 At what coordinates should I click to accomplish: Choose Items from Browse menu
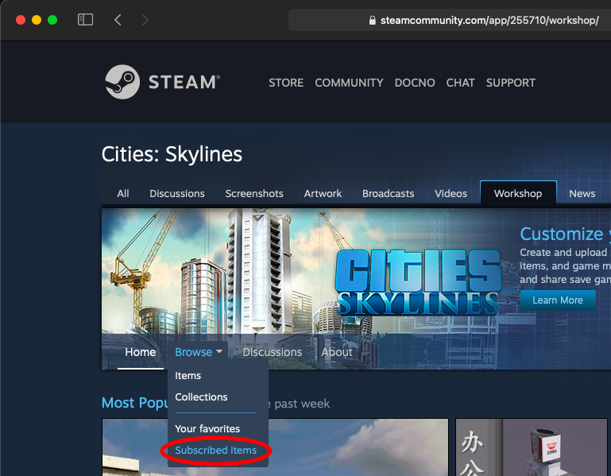188,375
